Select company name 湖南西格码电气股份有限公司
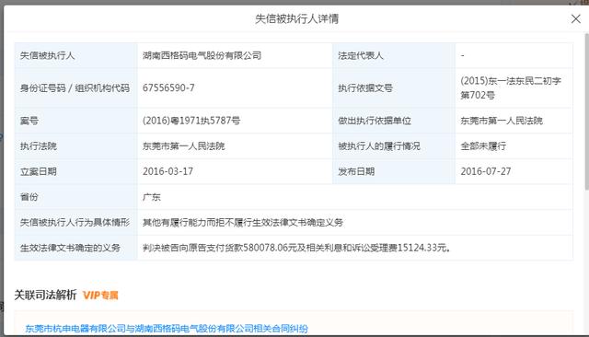The width and height of the screenshot is (589, 337). (x=202, y=55)
